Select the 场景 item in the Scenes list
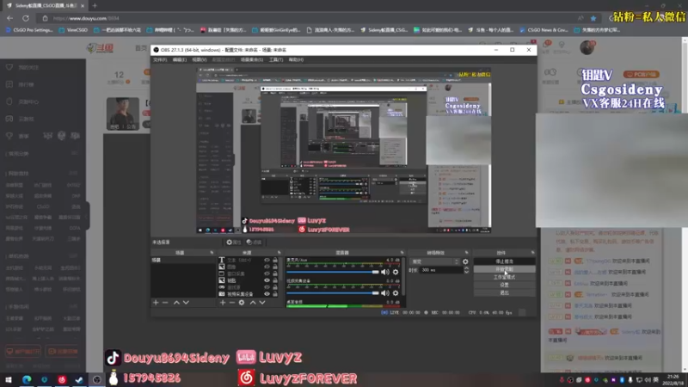The width and height of the screenshot is (688, 387). 183,261
